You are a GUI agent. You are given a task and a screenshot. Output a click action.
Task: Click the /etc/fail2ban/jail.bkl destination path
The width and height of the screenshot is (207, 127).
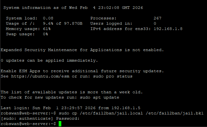(175, 113)
